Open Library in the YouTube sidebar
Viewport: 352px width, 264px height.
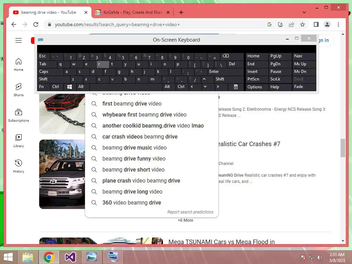click(19, 141)
